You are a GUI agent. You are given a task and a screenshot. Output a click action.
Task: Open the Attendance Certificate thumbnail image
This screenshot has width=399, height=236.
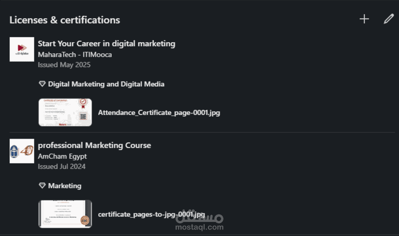click(65, 112)
